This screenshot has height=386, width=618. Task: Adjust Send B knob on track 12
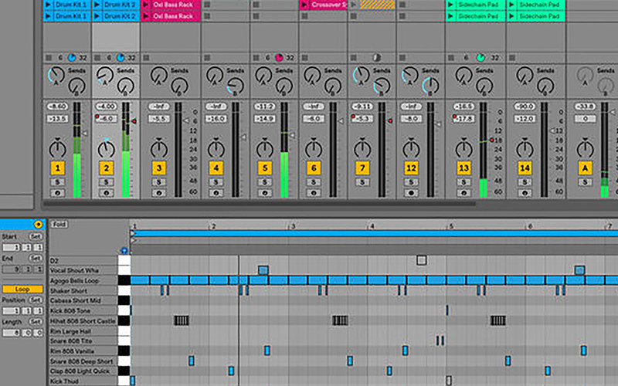[430, 86]
